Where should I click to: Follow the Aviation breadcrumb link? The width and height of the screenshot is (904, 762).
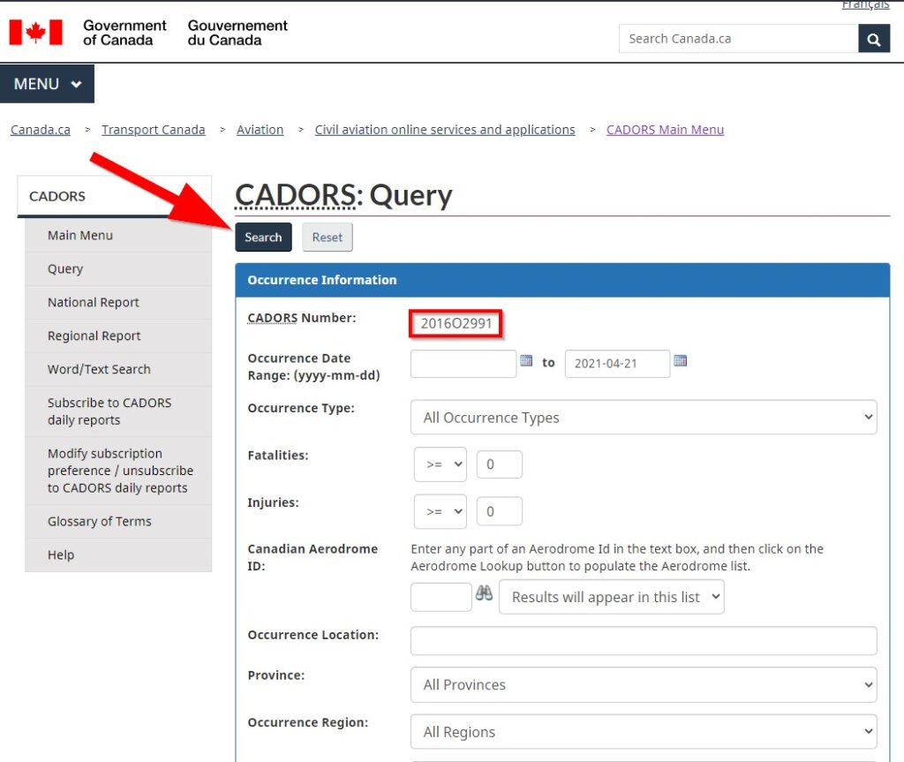pos(260,130)
